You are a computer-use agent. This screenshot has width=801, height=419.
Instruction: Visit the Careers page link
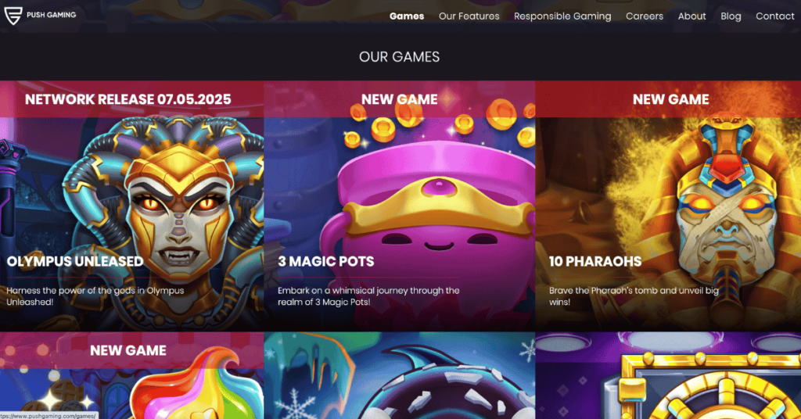(x=645, y=16)
